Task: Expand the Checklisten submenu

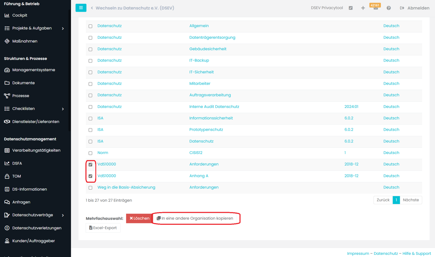Action: pos(63,109)
